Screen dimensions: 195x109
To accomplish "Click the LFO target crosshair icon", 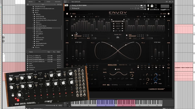I will coord(132,69).
